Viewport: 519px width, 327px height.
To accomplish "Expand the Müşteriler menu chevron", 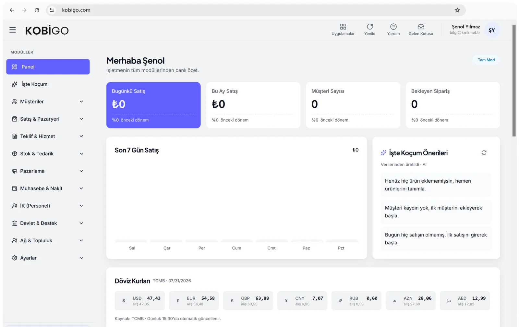I will 81,102.
